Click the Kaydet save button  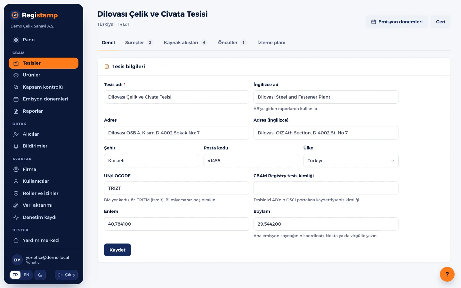117,250
